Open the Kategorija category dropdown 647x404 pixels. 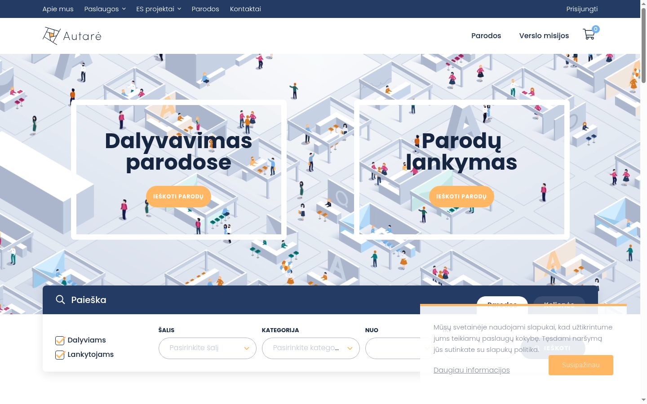tap(311, 348)
